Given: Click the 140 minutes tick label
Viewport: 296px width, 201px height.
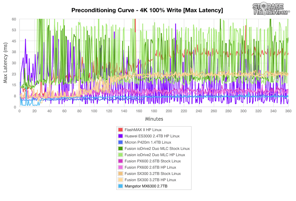Looking at the screenshot, I should (x=124, y=111).
